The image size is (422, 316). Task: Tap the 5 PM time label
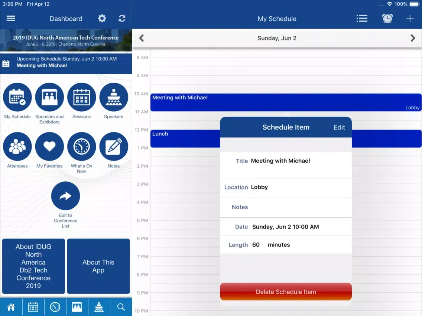(x=142, y=220)
